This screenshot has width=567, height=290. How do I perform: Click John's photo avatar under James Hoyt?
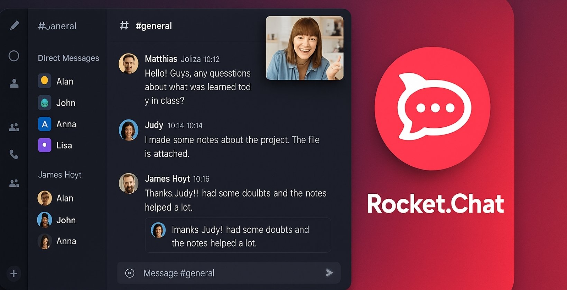(x=45, y=220)
